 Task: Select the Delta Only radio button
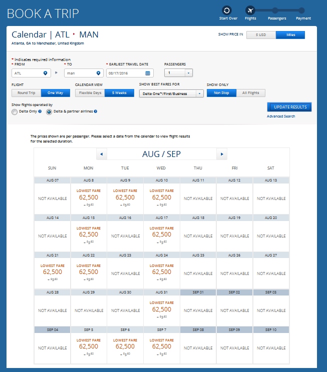click(15, 112)
